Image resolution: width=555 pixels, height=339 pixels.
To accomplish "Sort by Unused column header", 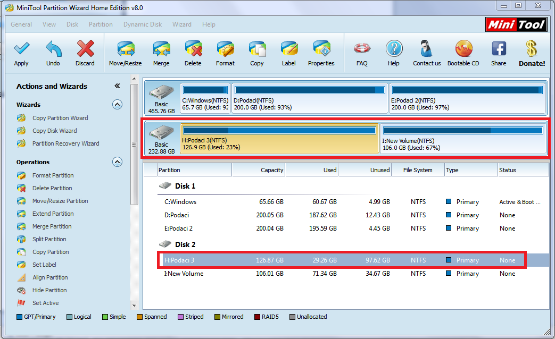I will [365, 170].
